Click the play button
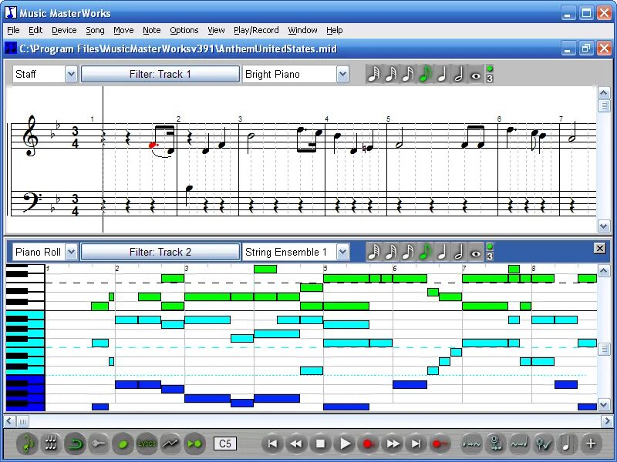The height and width of the screenshot is (462, 617). point(344,444)
